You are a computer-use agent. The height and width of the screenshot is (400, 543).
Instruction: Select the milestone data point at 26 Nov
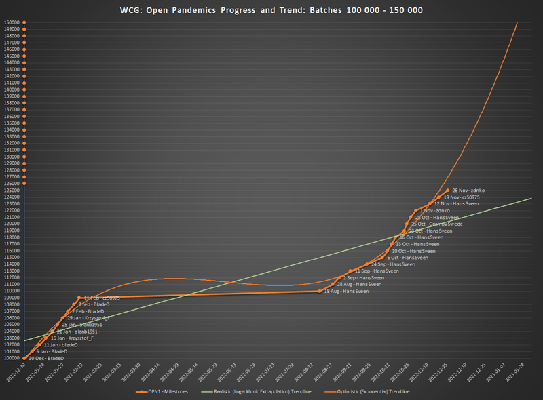(448, 191)
